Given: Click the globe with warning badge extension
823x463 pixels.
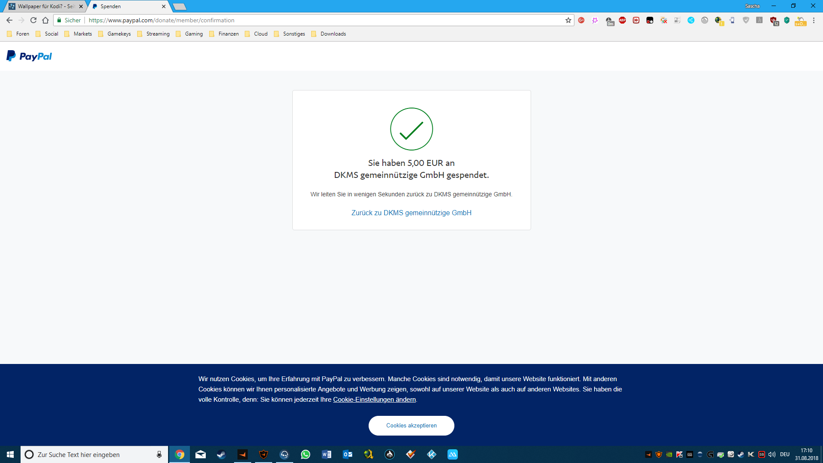Looking at the screenshot, I should (x=719, y=21).
